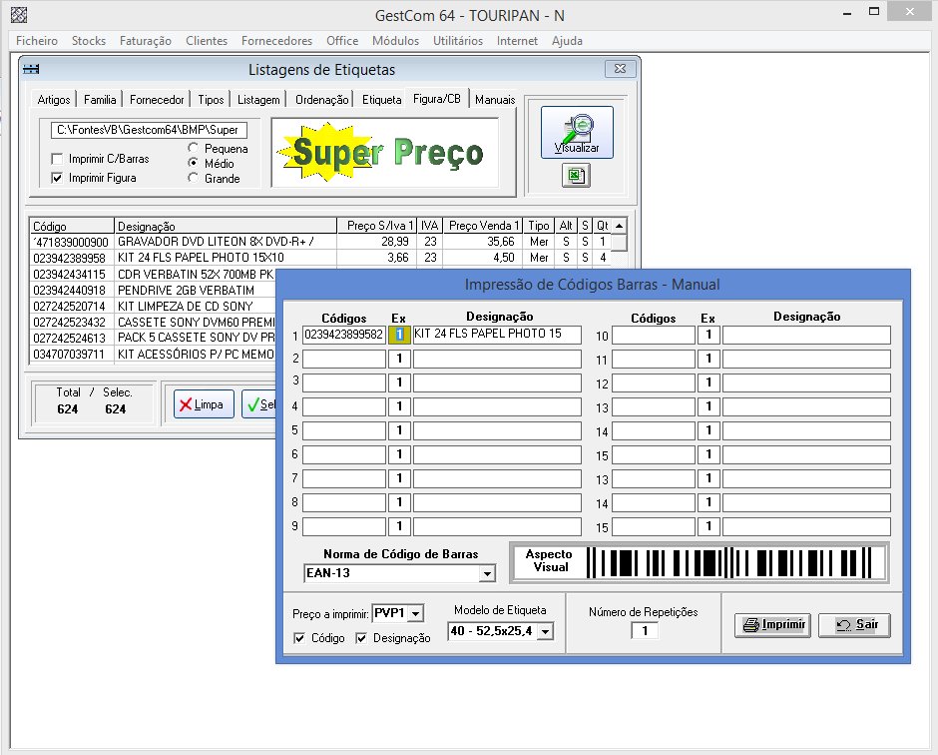Select the Grande size radio button
Screen dimensions: 938x755
(x=194, y=178)
